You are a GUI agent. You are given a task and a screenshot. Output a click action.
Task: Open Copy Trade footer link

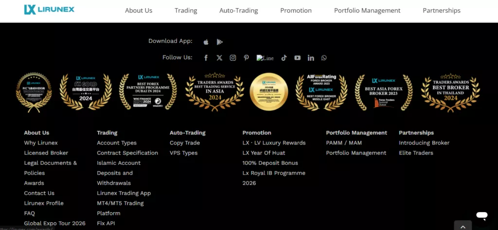coord(185,143)
